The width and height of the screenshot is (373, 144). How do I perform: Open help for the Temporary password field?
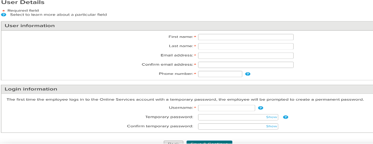[x=286, y=117]
